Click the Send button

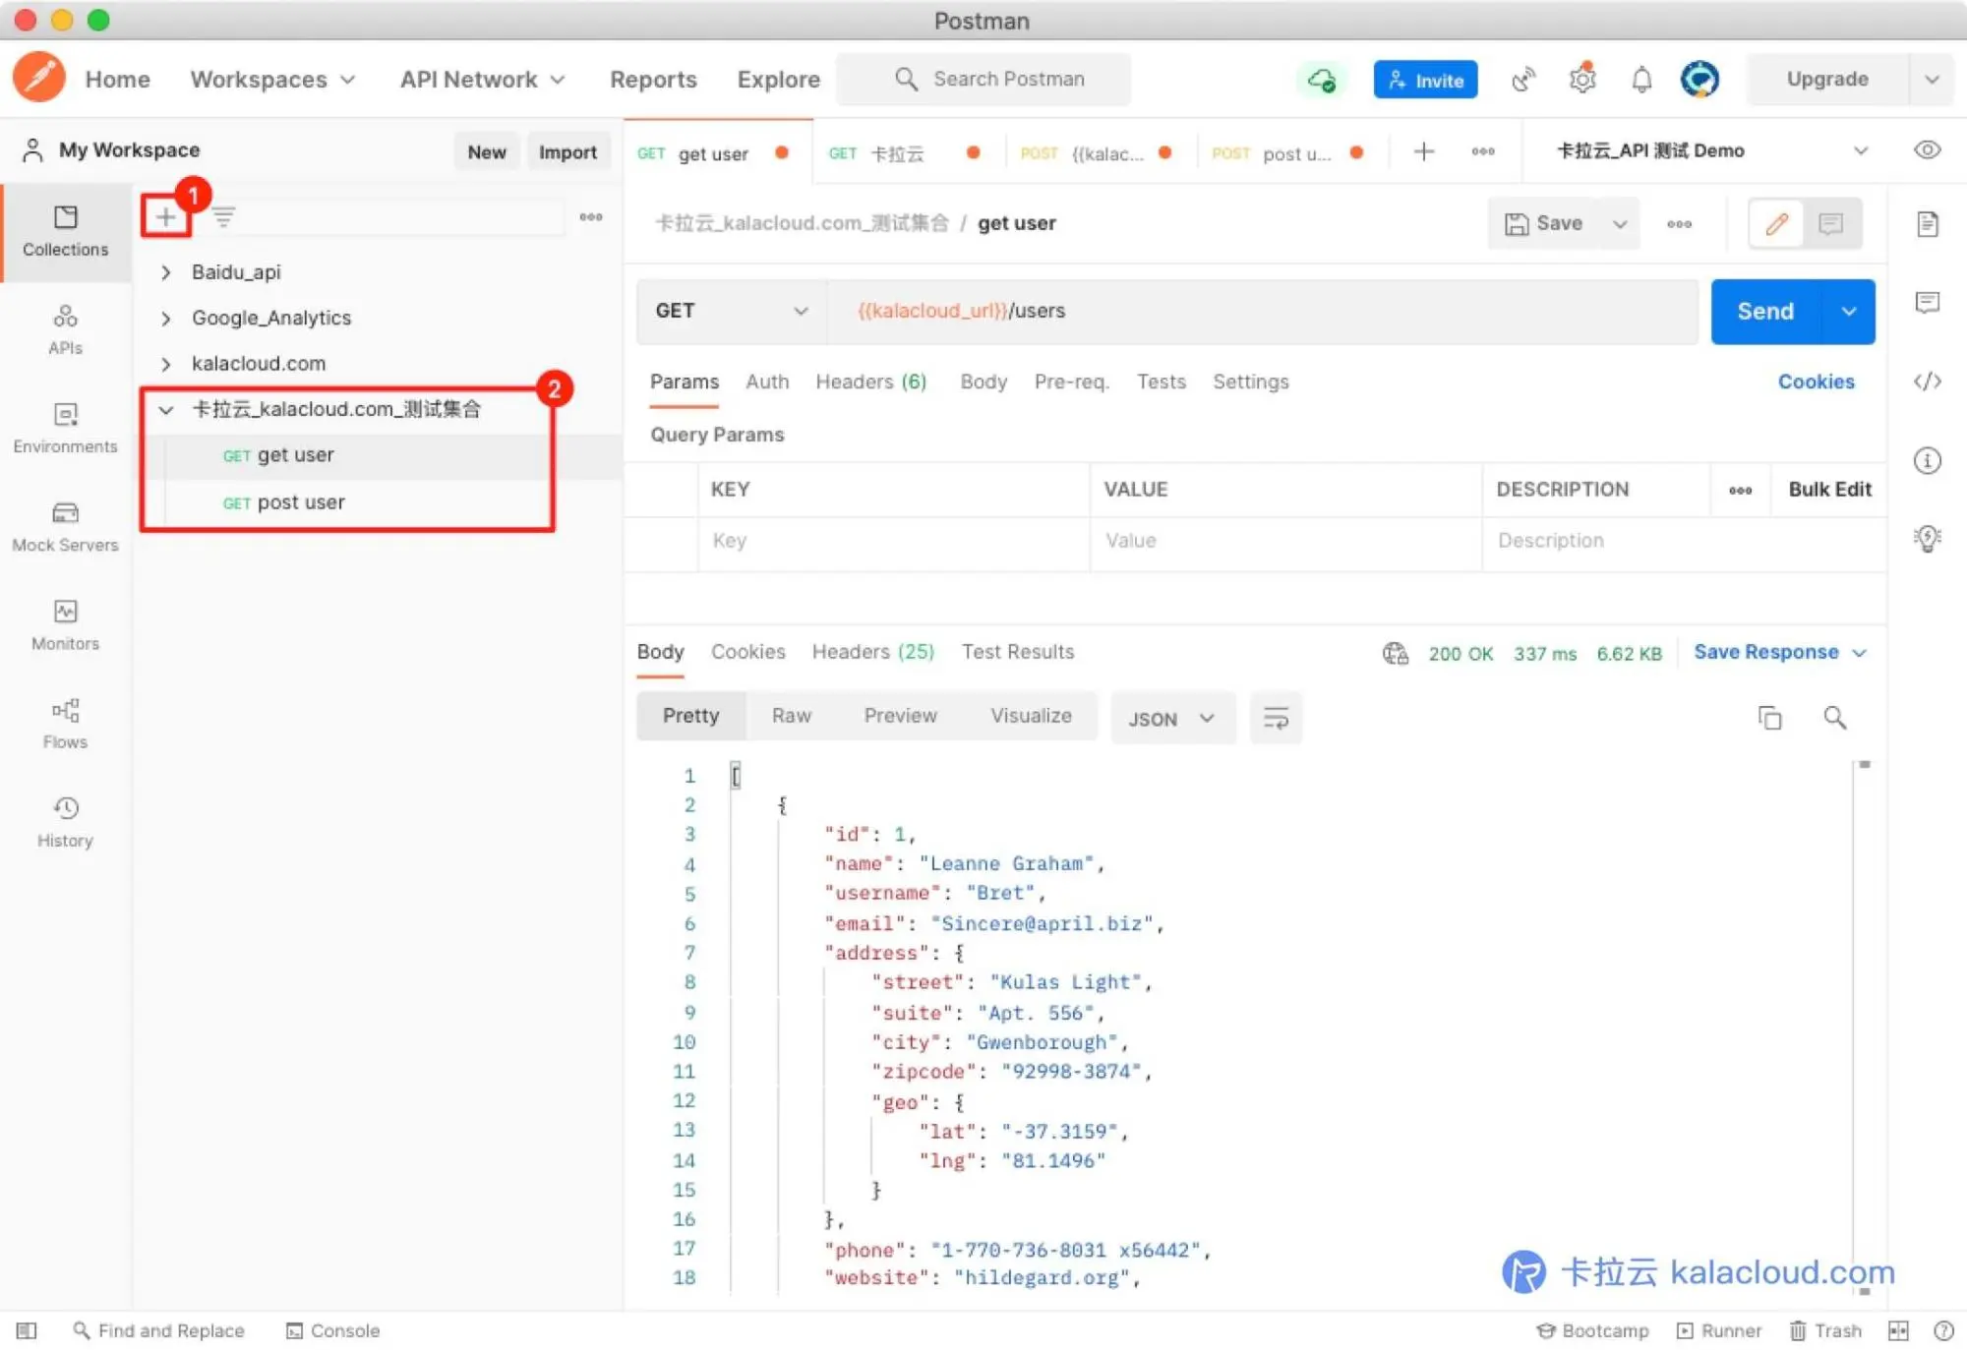1765,312
